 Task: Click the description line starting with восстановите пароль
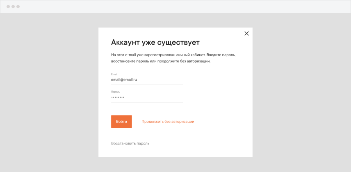click(160, 61)
